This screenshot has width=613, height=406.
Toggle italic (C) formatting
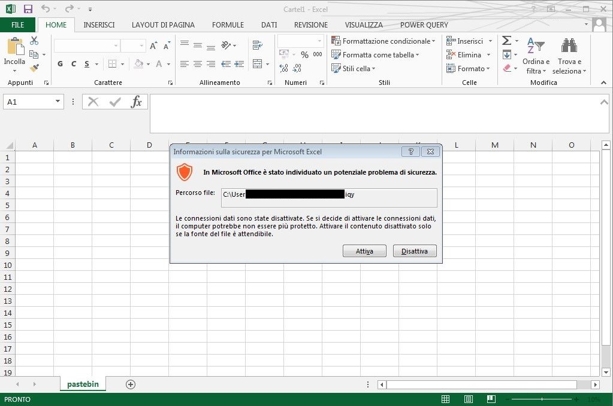74,64
